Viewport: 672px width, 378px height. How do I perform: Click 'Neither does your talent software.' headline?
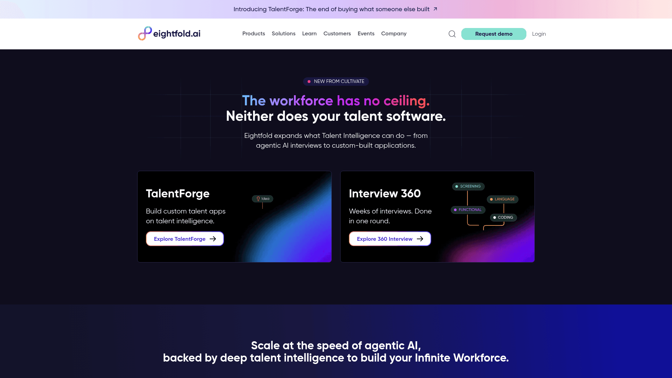tap(336, 116)
